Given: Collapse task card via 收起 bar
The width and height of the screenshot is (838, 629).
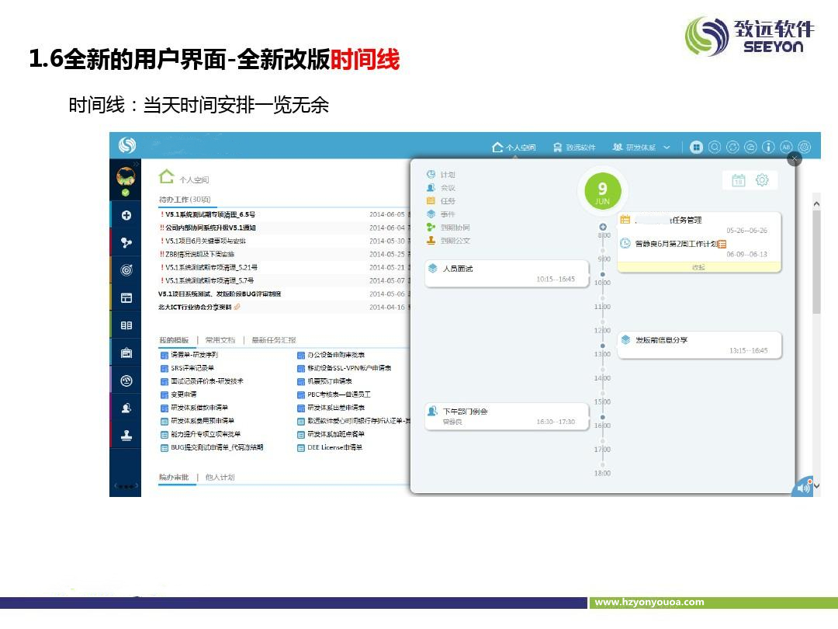Looking at the screenshot, I should coord(698,267).
